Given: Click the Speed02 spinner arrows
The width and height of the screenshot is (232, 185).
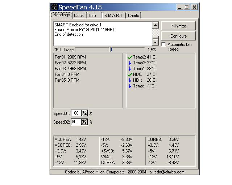Looking at the screenshot, I should [x=84, y=122].
